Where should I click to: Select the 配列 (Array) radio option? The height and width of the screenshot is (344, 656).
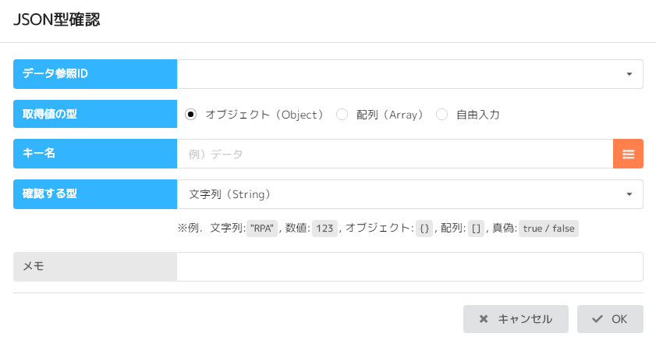pyautogui.click(x=342, y=115)
